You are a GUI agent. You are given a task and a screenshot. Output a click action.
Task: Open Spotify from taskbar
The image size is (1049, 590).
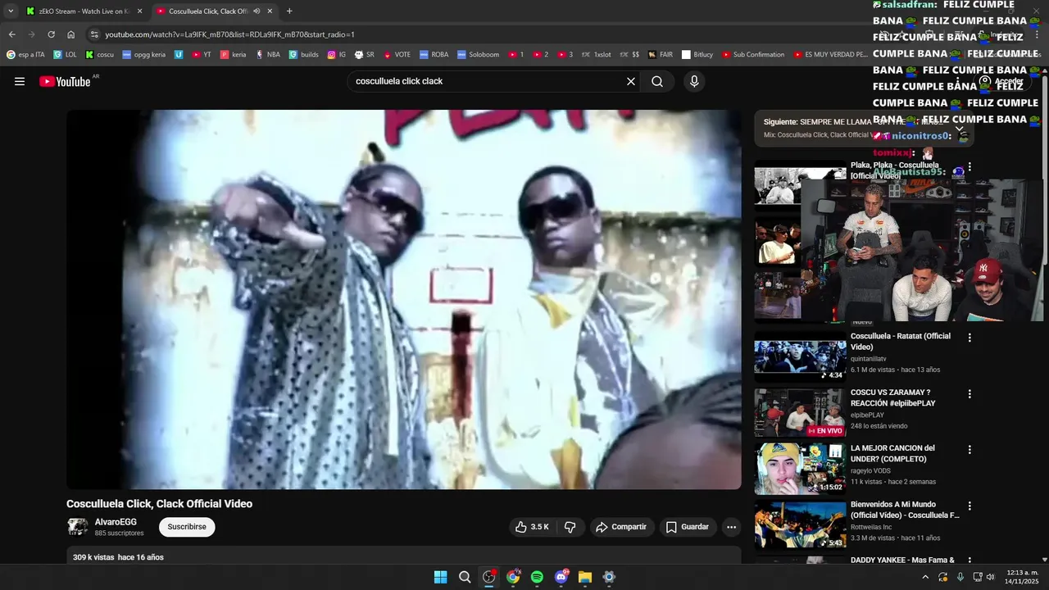pos(537,577)
